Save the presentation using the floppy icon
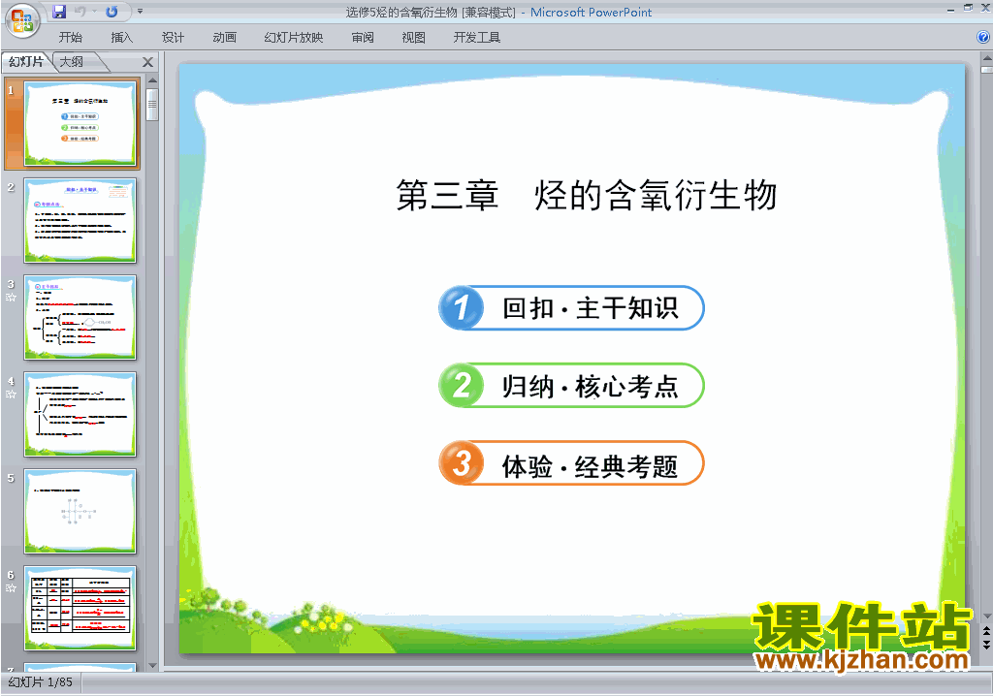993x696 pixels. tap(59, 11)
